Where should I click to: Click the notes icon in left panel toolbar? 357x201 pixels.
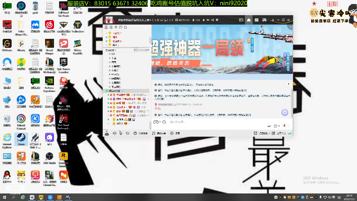(x=120, y=27)
